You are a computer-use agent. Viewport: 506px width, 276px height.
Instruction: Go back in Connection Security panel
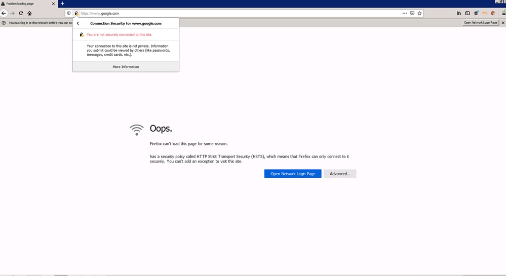78,23
